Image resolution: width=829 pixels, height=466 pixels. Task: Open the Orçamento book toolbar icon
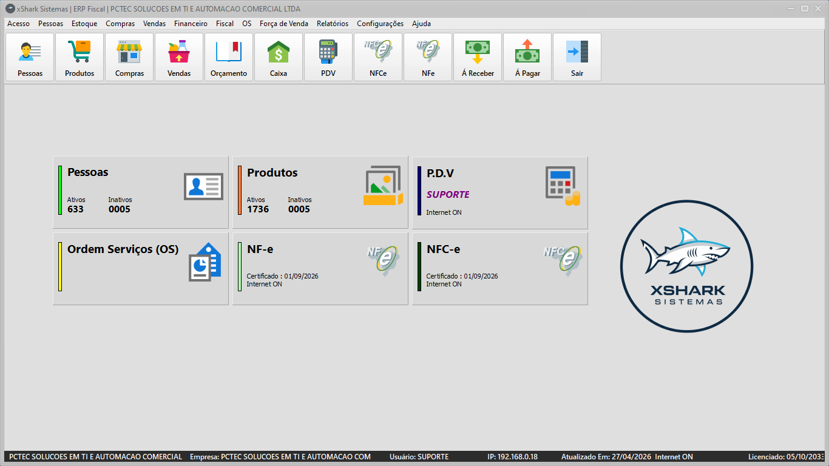point(229,57)
